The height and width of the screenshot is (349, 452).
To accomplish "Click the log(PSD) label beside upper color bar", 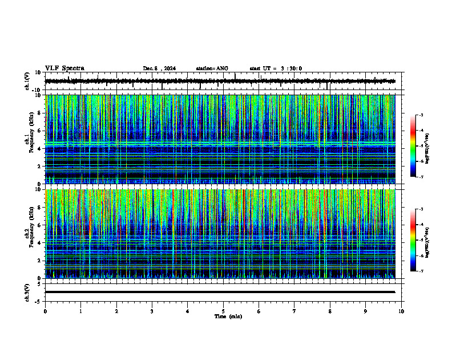I will 427,148.
